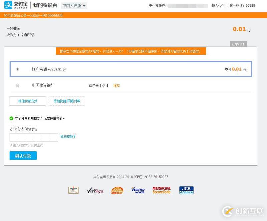Click the 支付宝账户 label

click(158, 6)
